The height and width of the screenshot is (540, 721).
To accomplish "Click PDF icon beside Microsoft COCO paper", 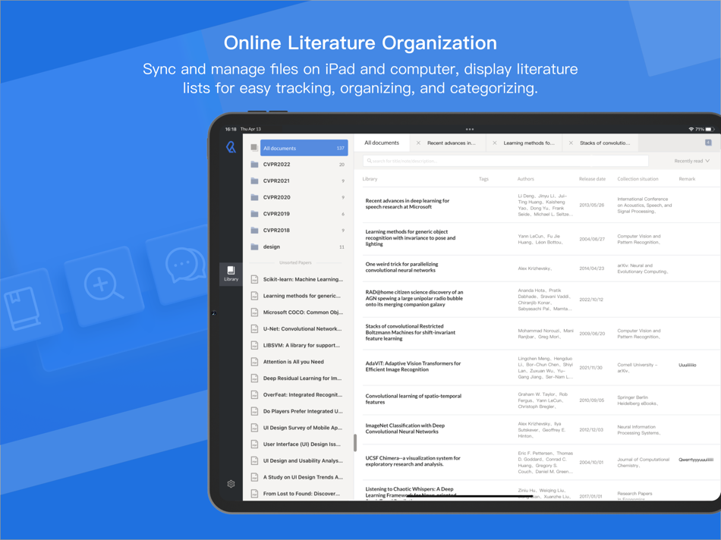I will [254, 312].
